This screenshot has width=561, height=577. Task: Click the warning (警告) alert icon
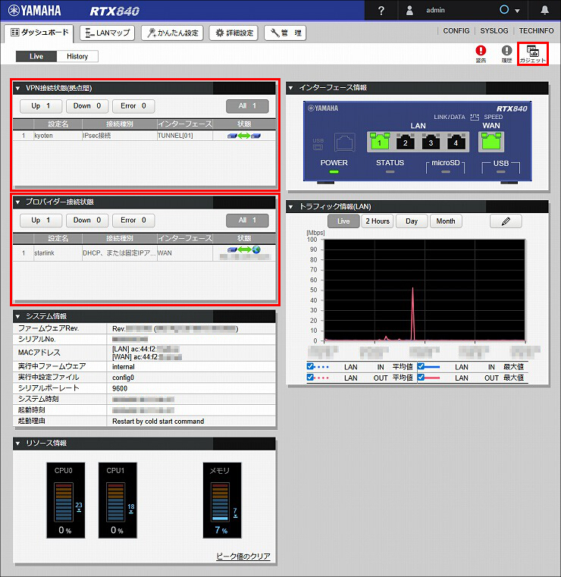tap(481, 53)
